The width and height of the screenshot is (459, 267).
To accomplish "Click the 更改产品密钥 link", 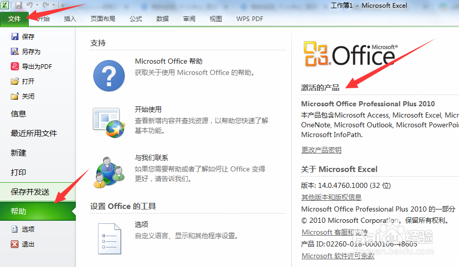I will click(322, 150).
